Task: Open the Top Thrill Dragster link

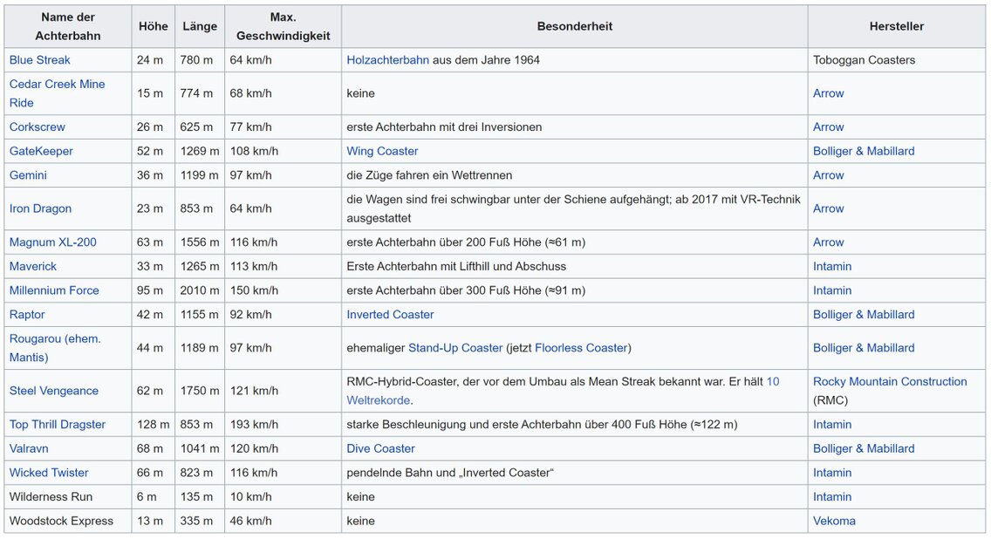Action: 58,424
